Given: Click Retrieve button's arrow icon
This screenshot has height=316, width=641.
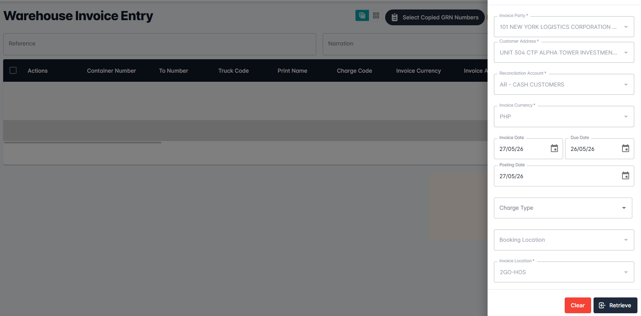Looking at the screenshot, I should 602,305.
